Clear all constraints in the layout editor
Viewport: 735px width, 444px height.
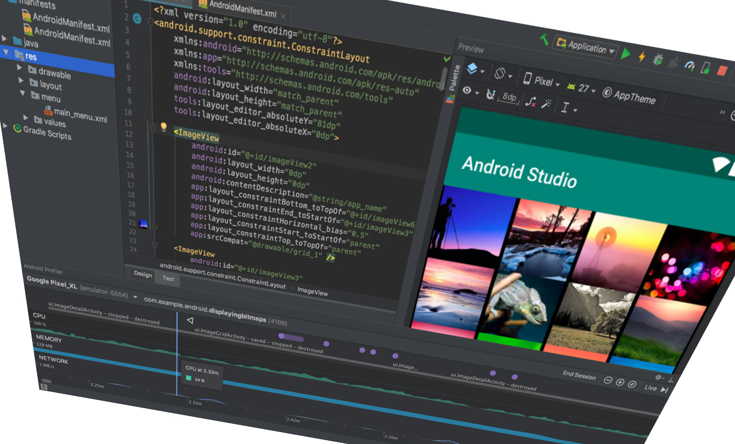pos(532,103)
